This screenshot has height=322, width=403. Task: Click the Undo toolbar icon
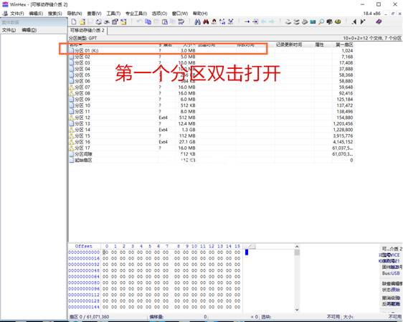139,22
